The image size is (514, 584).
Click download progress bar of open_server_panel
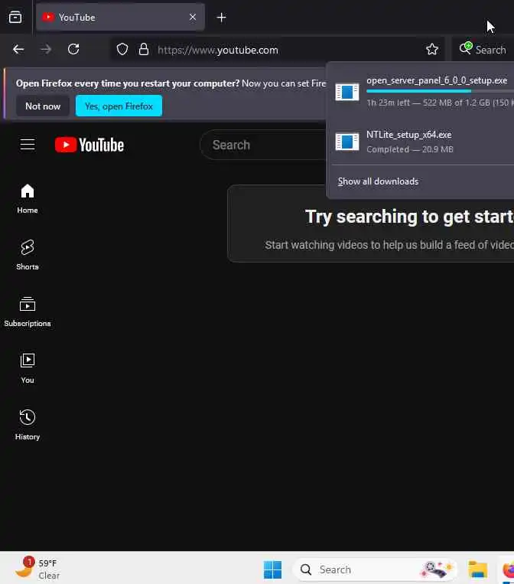point(441,91)
